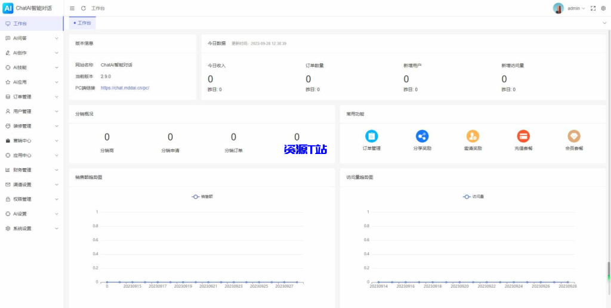Image resolution: width=611 pixels, height=308 pixels.
Task: Click the AI问答 sidebar icon
Action: [8, 38]
